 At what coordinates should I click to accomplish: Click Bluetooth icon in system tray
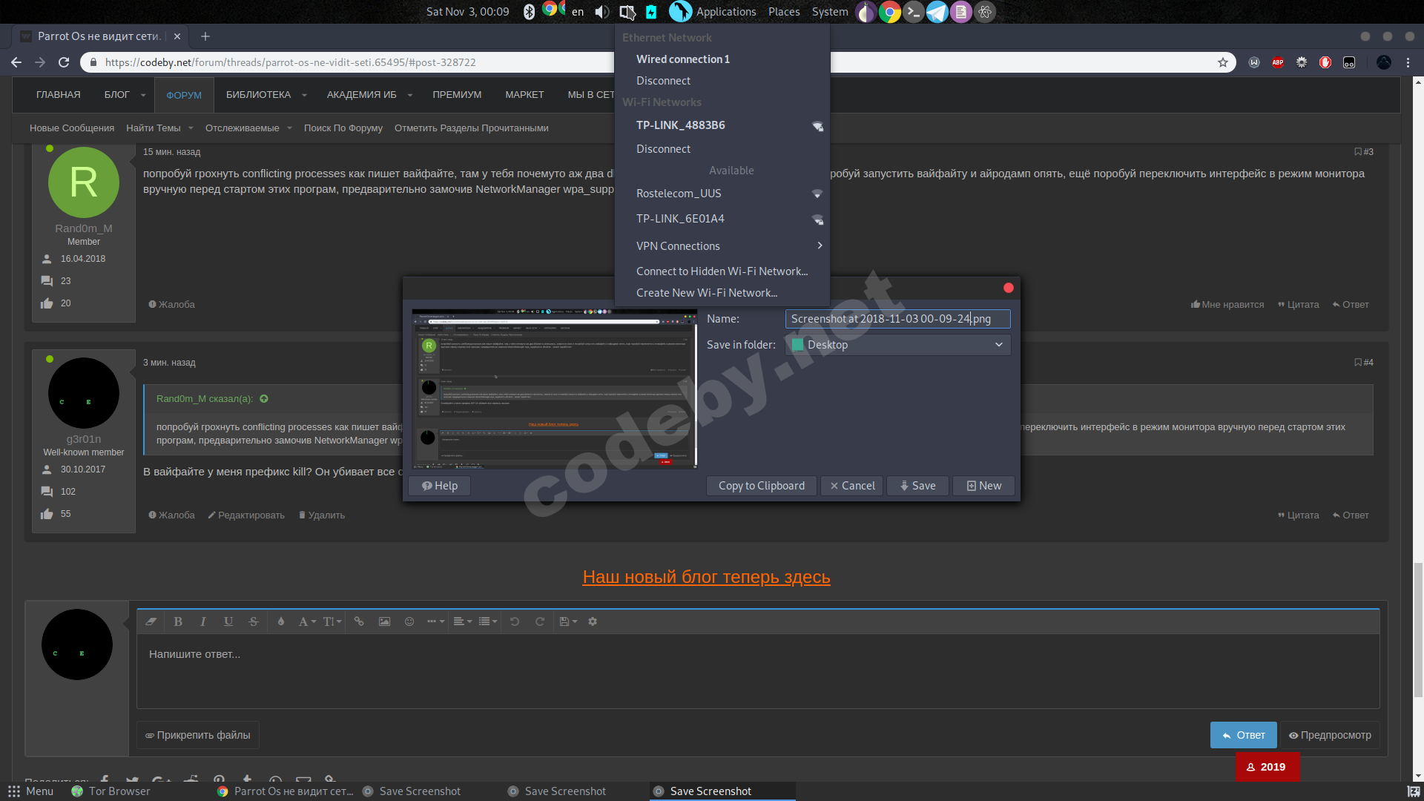(x=529, y=12)
